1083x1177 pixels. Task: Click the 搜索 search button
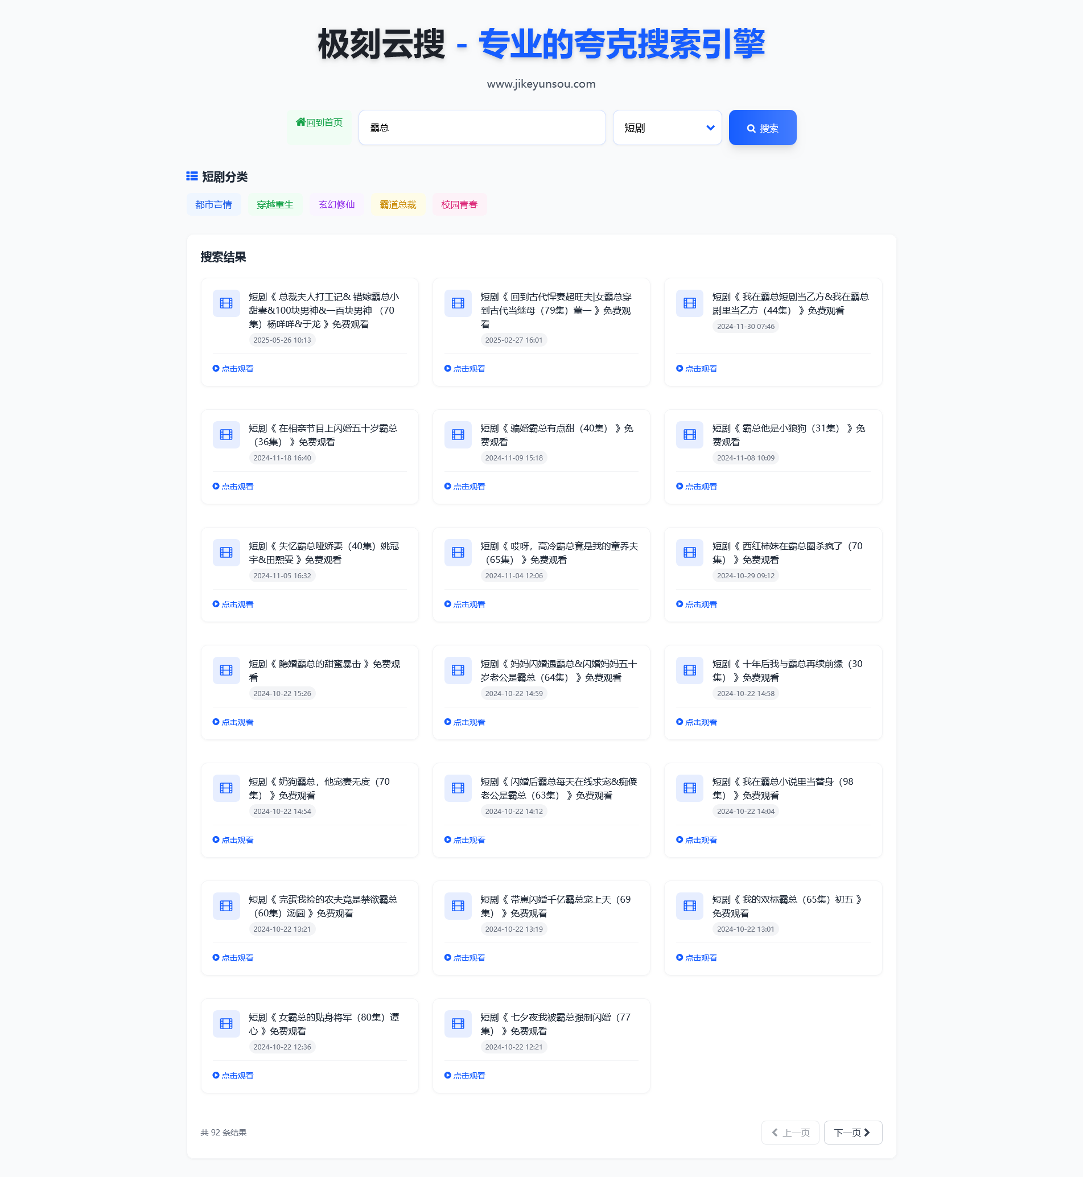tap(763, 127)
